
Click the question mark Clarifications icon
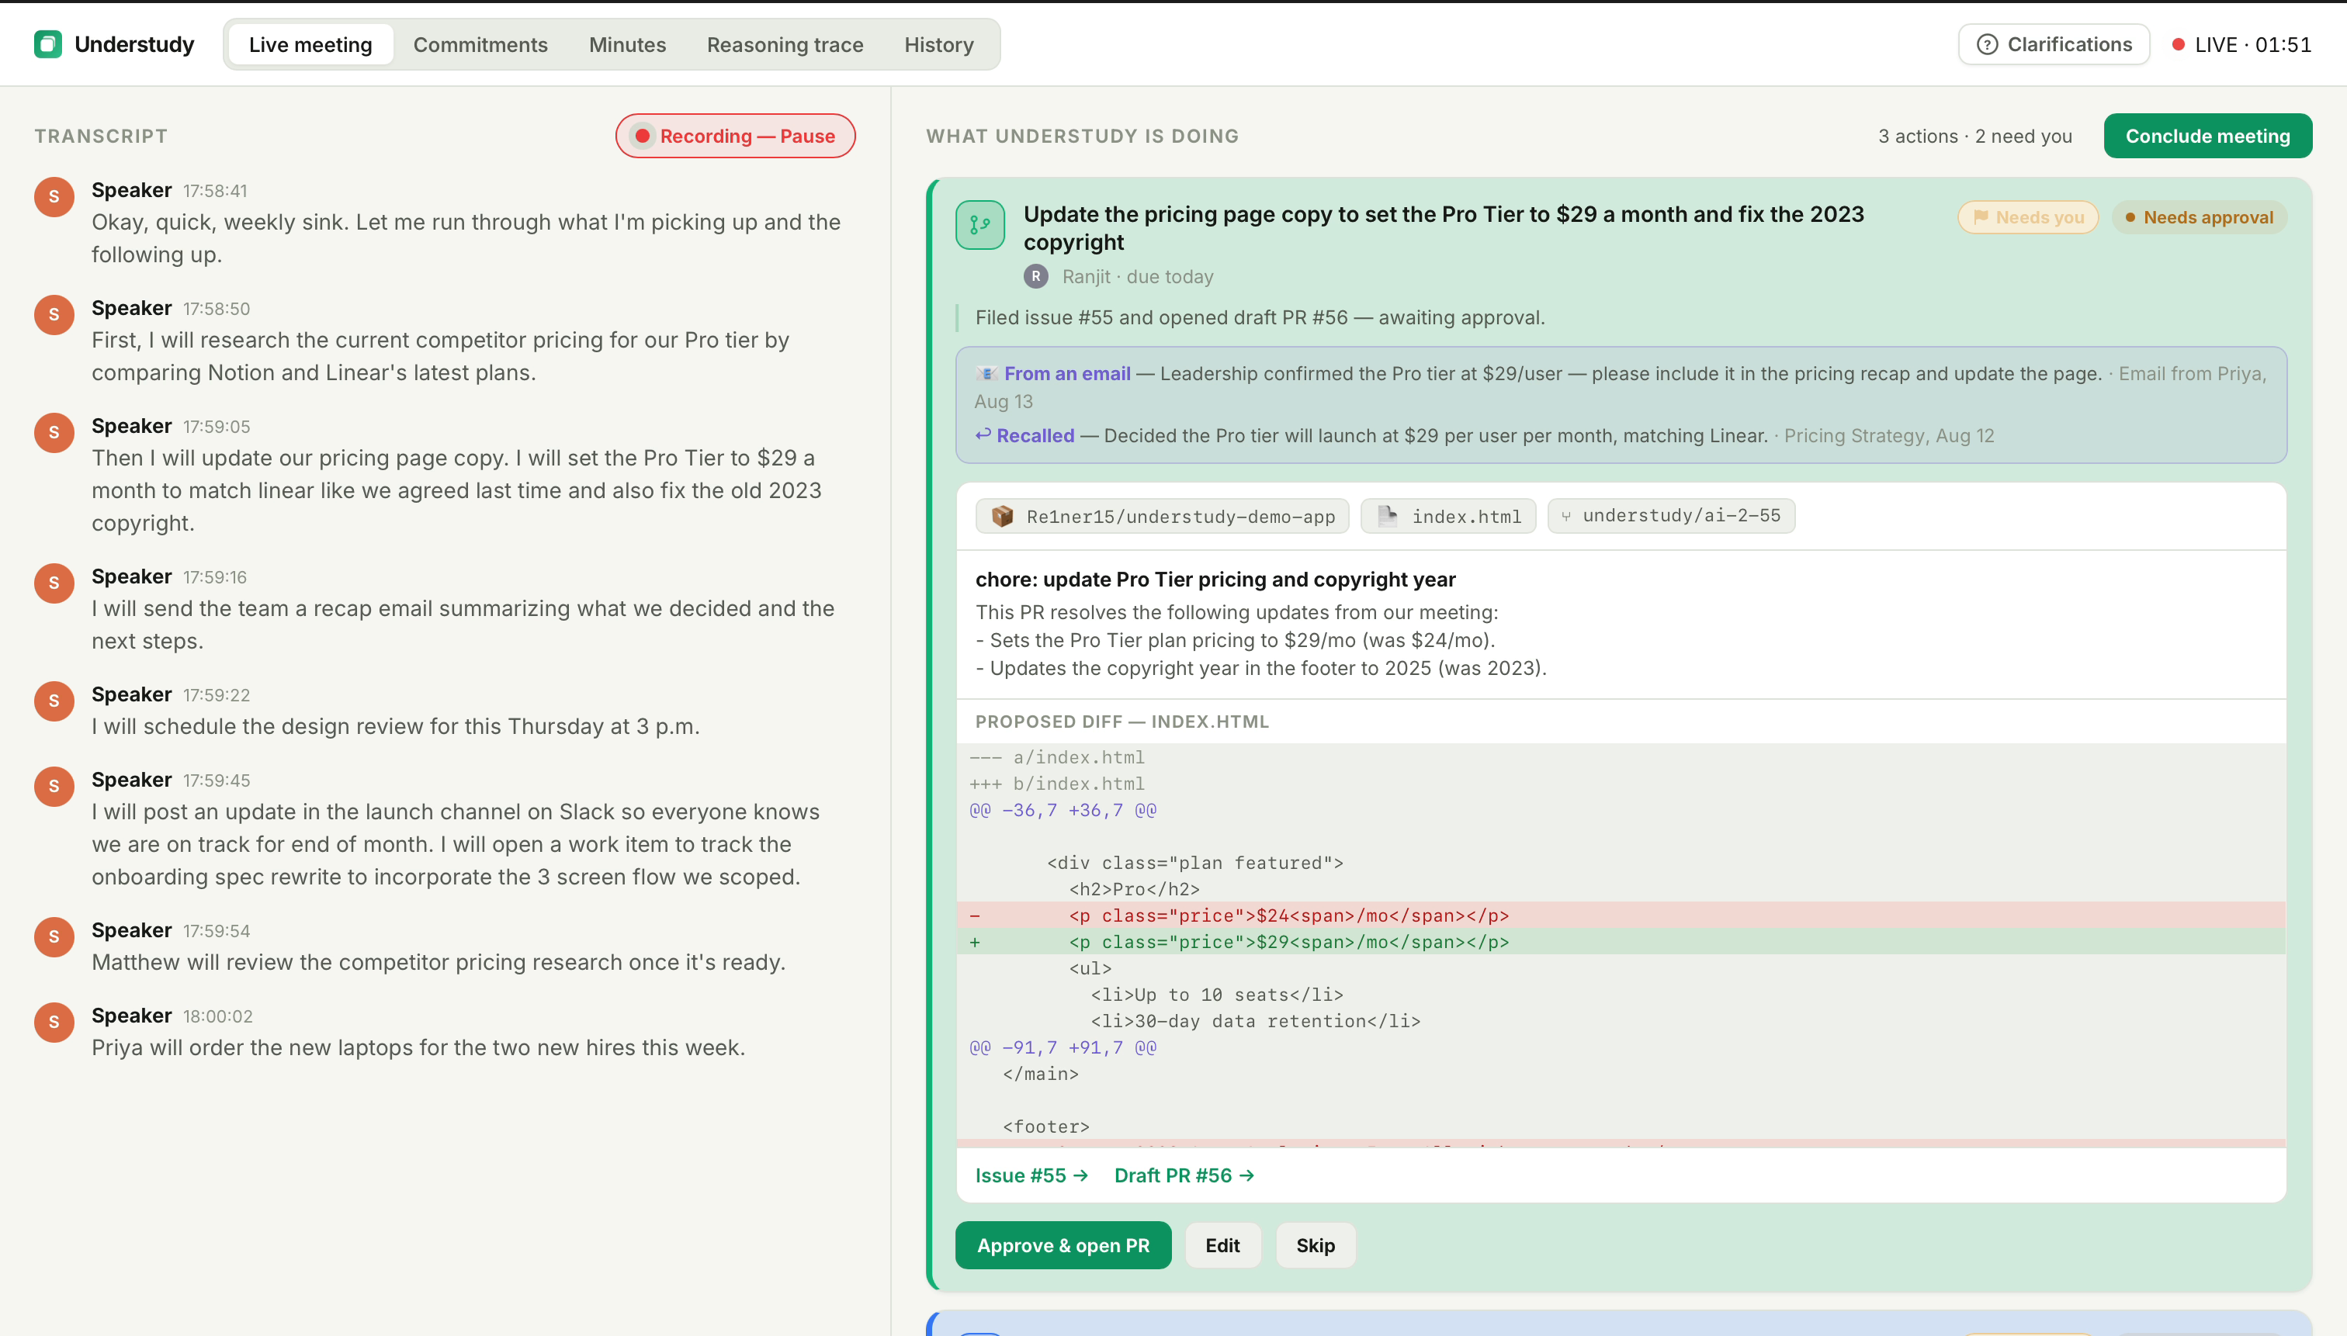tap(1987, 45)
